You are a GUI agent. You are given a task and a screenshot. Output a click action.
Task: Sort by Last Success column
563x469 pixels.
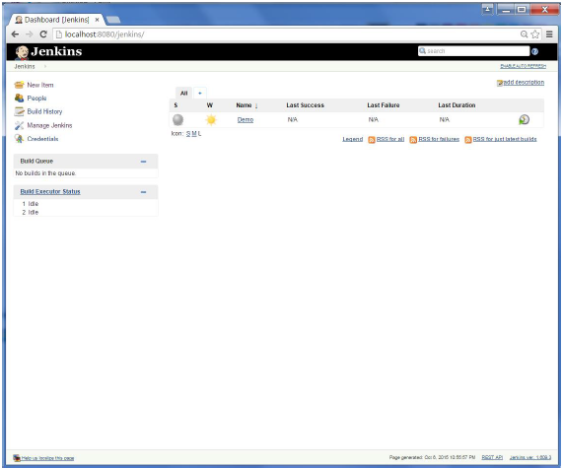coord(306,105)
